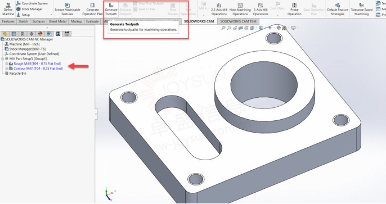Select Extract Machinable Features tool
Viewport: 386px width, 204px height.
[67, 9]
